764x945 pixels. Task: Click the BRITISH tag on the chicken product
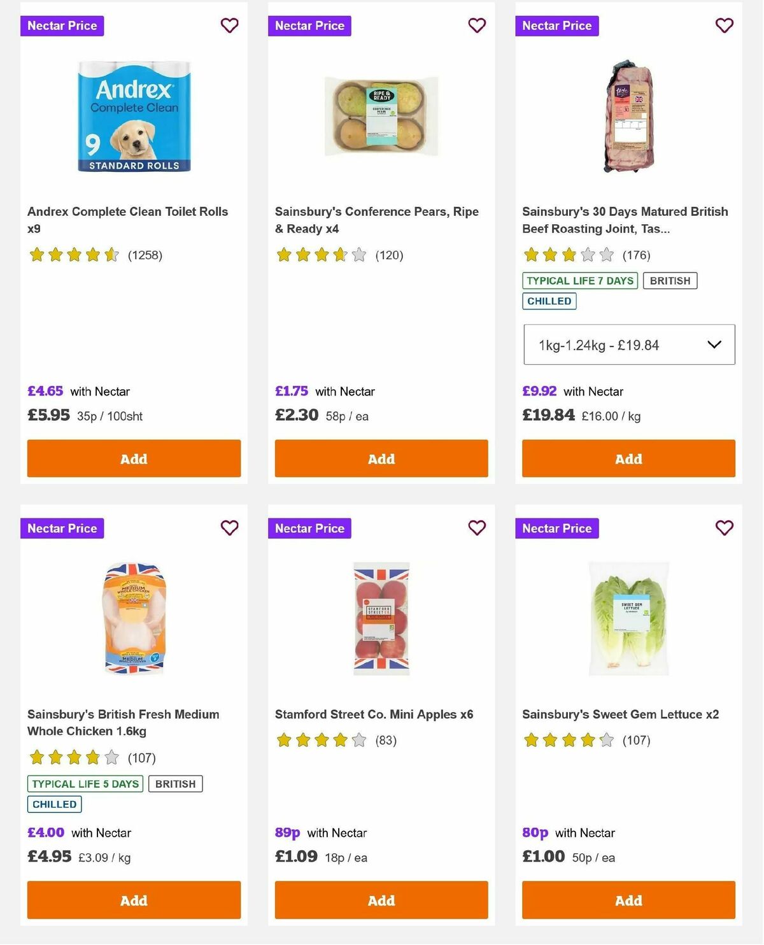click(176, 783)
